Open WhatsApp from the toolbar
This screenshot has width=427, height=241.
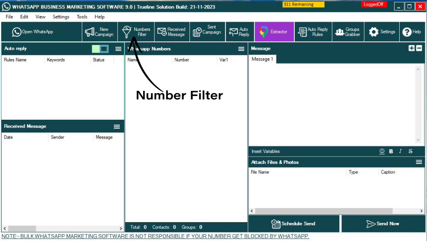click(42, 32)
